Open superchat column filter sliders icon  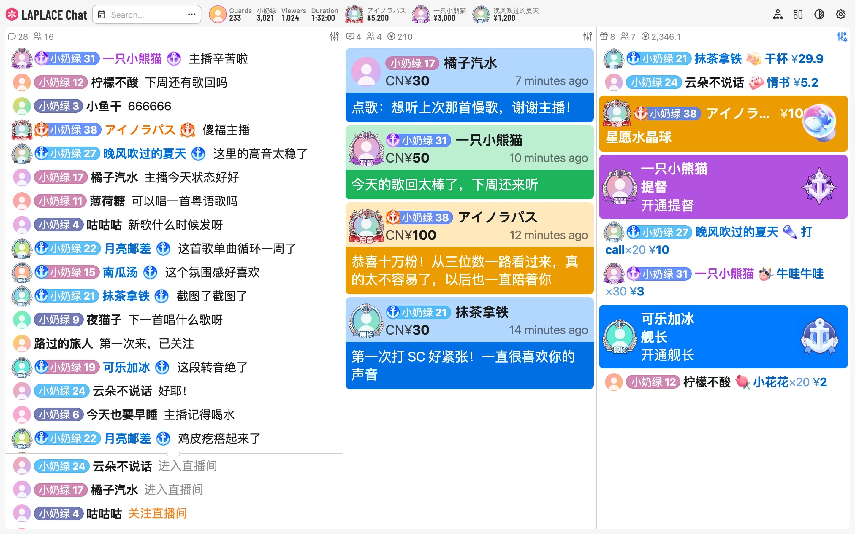pyautogui.click(x=588, y=36)
